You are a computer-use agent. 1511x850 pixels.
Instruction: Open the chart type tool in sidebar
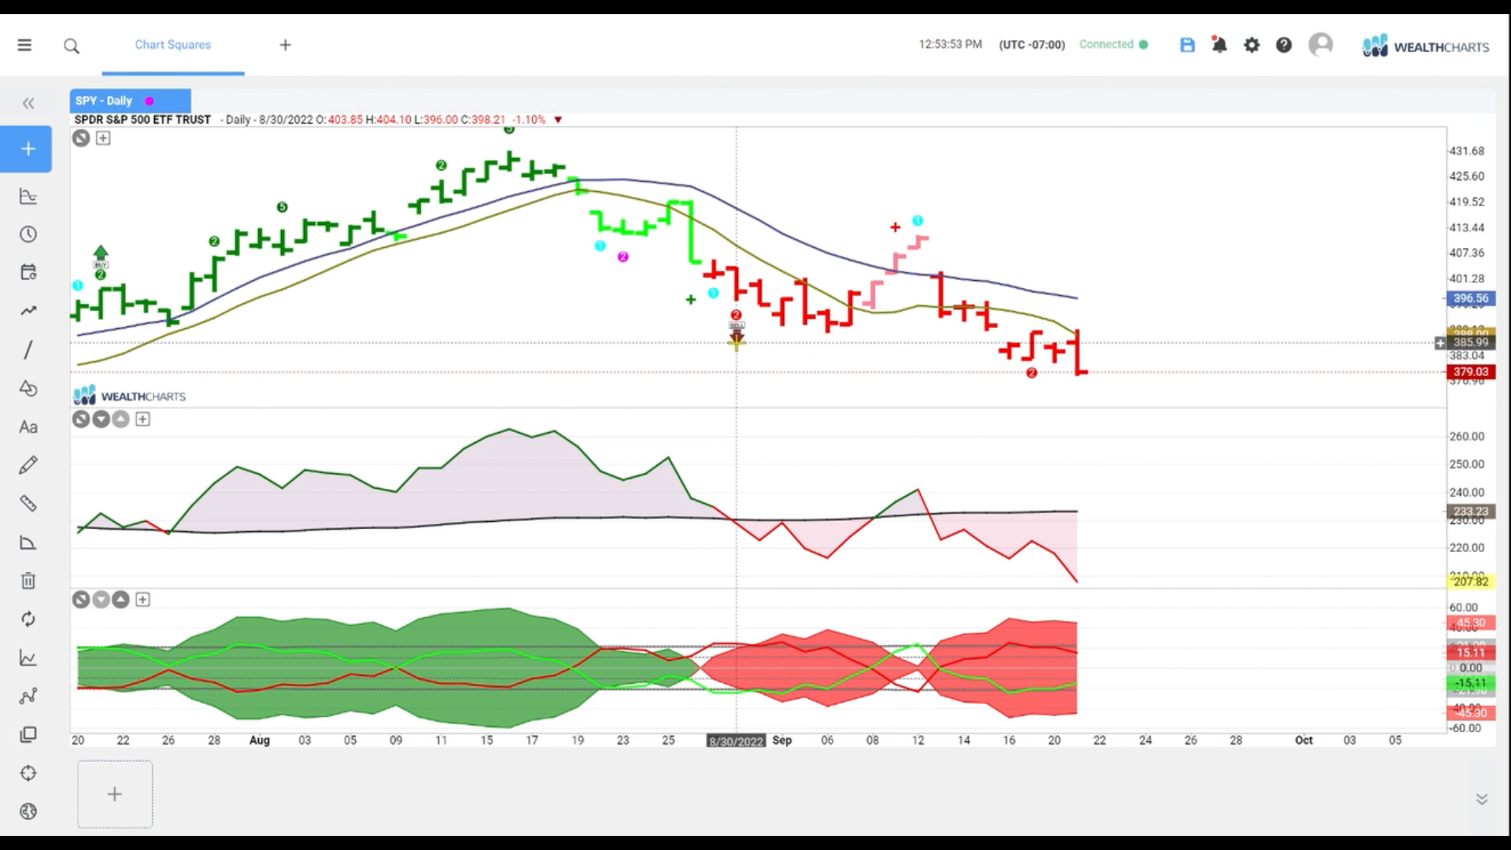(28, 197)
